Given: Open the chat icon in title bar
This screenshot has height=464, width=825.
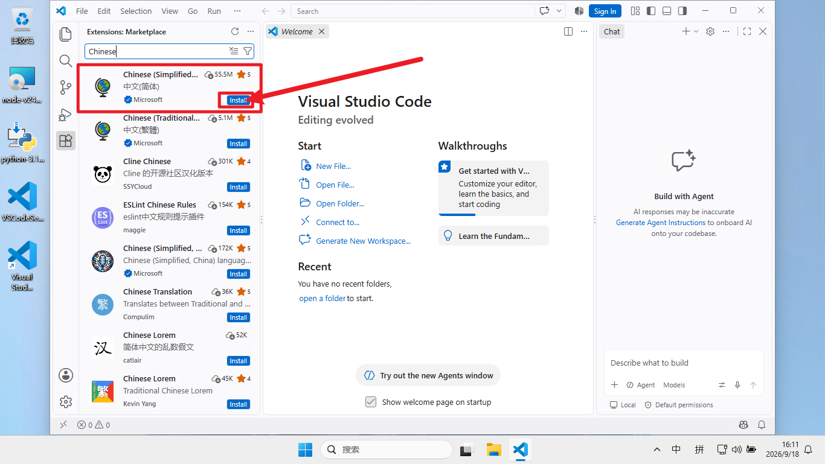Looking at the screenshot, I should tap(545, 11).
